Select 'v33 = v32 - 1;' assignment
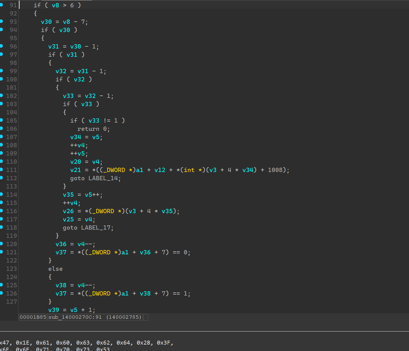This screenshot has width=409, height=351. pyautogui.click(x=88, y=96)
